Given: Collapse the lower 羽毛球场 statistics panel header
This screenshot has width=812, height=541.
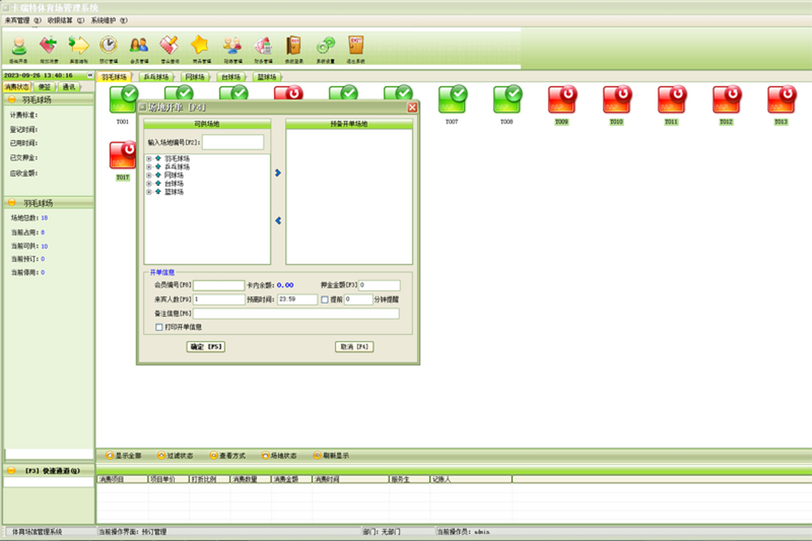Looking at the screenshot, I should pyautogui.click(x=12, y=203).
